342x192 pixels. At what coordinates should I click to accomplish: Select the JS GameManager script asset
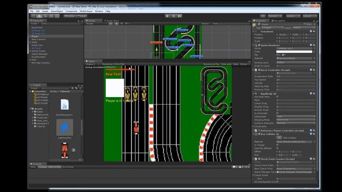65,105
